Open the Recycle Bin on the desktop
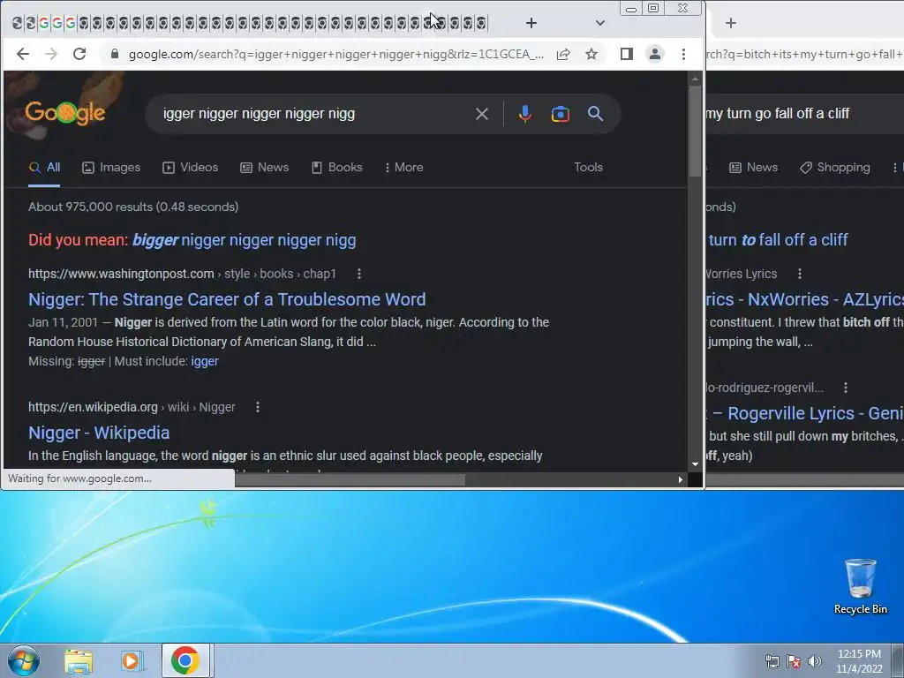Viewport: 904px width, 678px height. [x=860, y=586]
